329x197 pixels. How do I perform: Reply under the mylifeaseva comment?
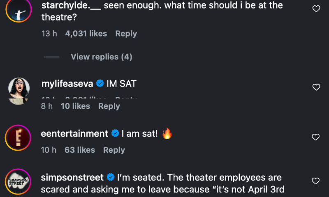109,106
